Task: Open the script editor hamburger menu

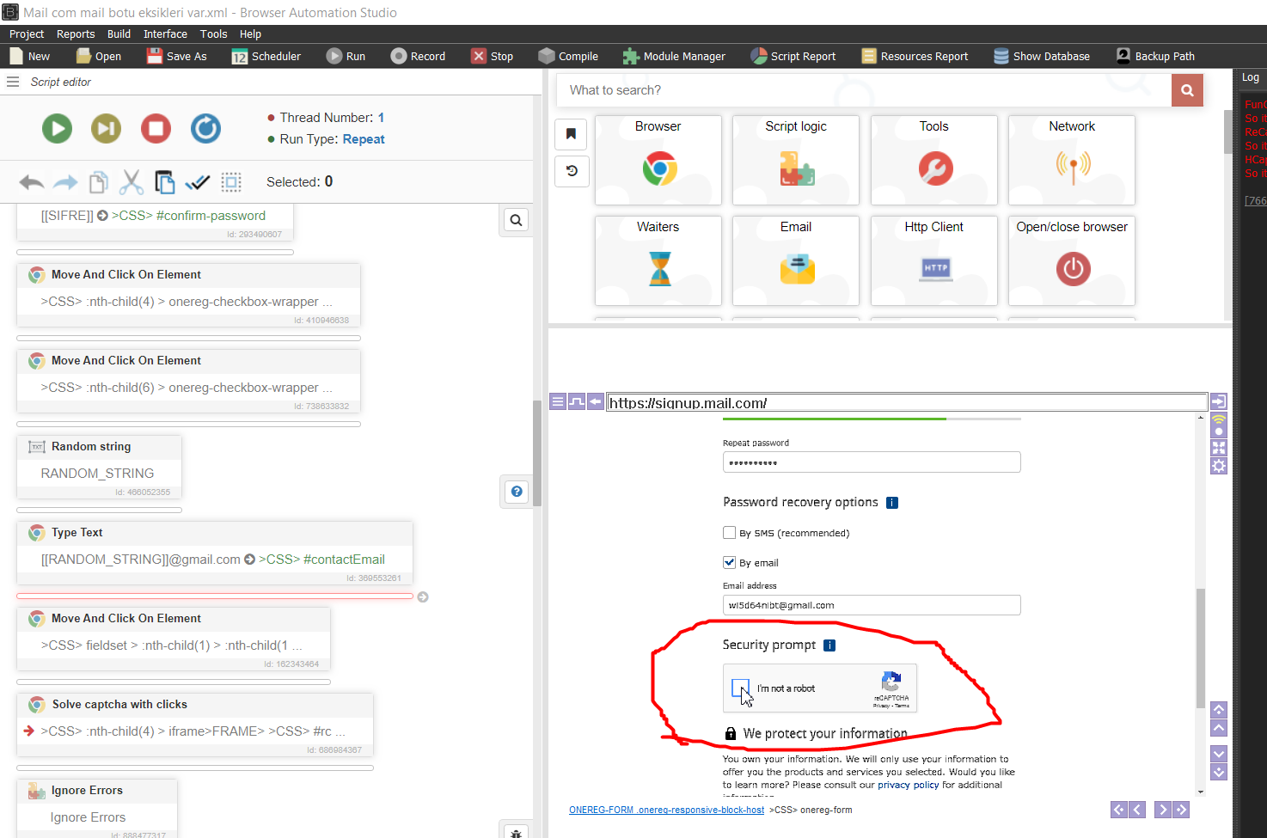Action: [x=13, y=82]
